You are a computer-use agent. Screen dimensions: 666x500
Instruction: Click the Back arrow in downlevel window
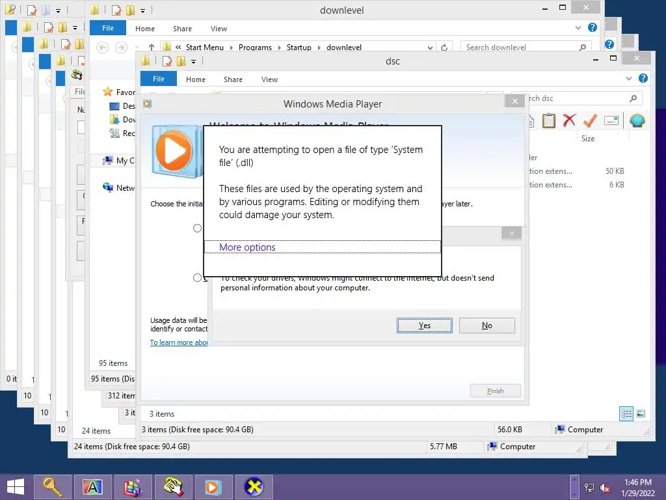pyautogui.click(x=102, y=47)
